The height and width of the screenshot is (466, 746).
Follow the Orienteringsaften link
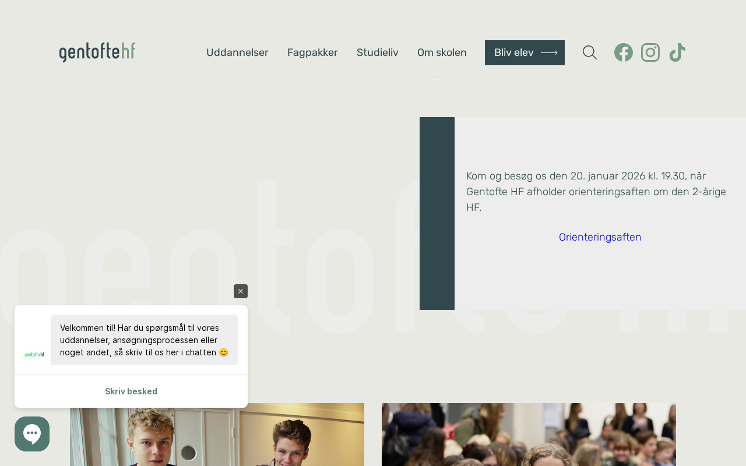(x=600, y=237)
